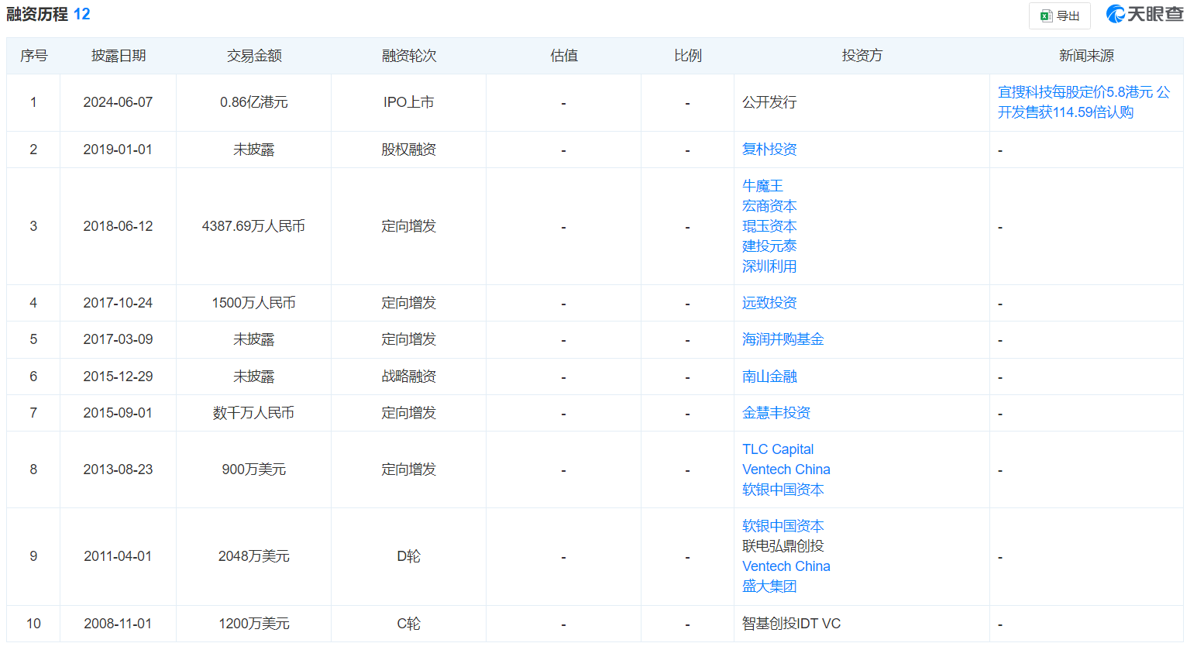Click 软银中国资本 in the 2013-08-23 row
Image resolution: width=1197 pixels, height=650 pixels.
783,490
